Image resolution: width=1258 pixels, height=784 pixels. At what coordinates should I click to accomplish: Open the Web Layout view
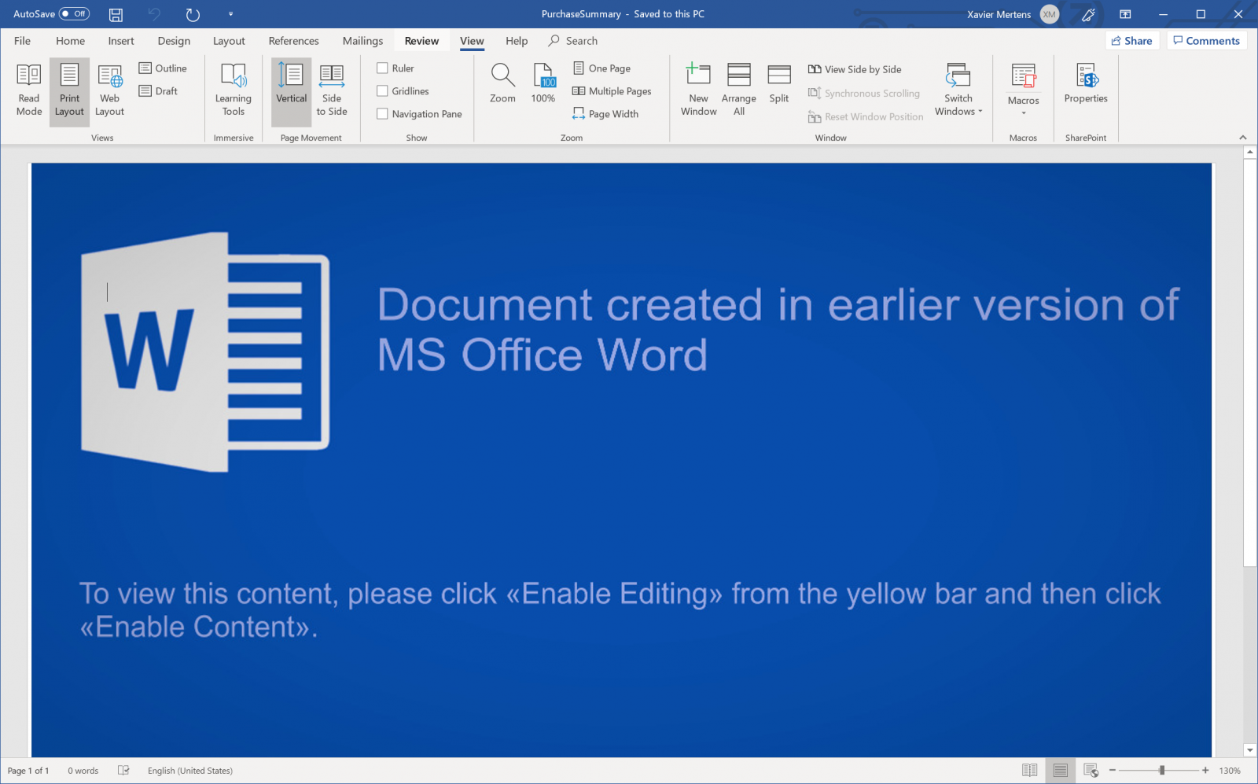109,90
